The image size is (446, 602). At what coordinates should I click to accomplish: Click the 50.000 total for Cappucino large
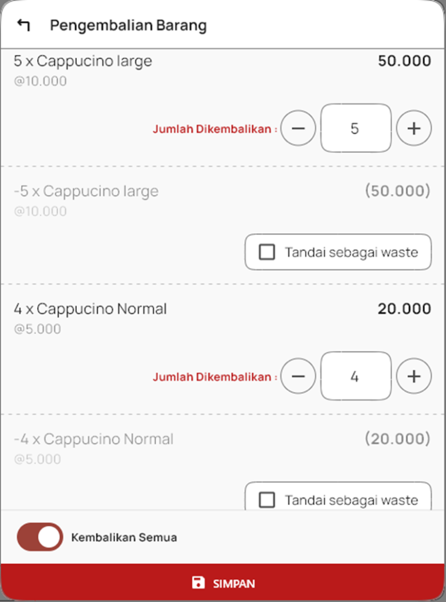pyautogui.click(x=404, y=61)
